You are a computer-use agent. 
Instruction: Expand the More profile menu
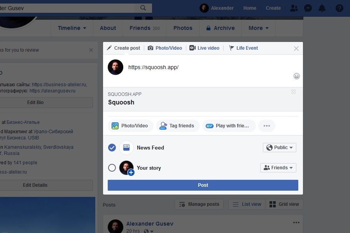[259, 28]
